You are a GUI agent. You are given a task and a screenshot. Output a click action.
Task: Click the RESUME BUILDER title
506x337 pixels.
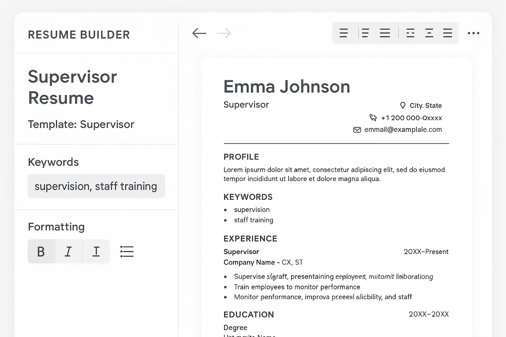[x=79, y=35]
